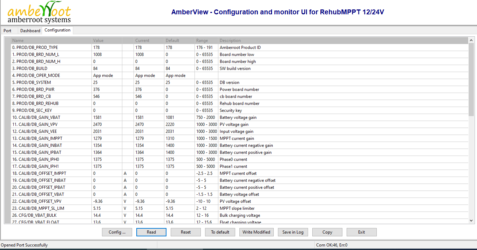Select row 6. PROD/DB_BRD_PWR
This screenshot has width=477, height=250.
(240, 90)
